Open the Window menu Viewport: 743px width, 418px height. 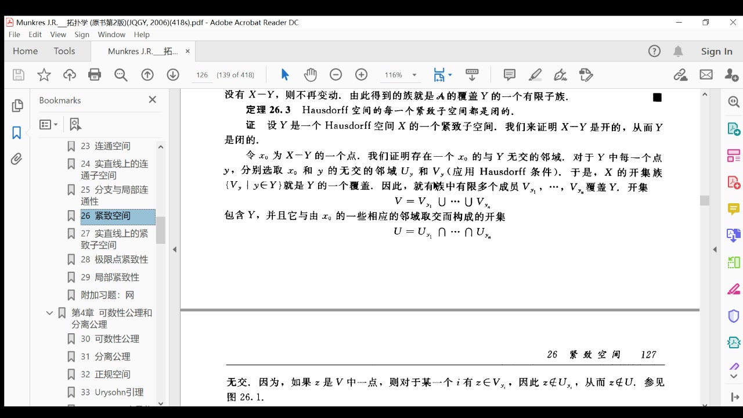(111, 35)
